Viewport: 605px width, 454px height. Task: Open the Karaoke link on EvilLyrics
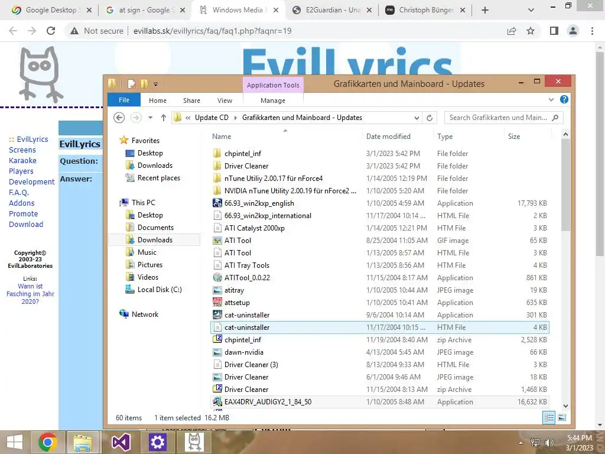point(22,160)
